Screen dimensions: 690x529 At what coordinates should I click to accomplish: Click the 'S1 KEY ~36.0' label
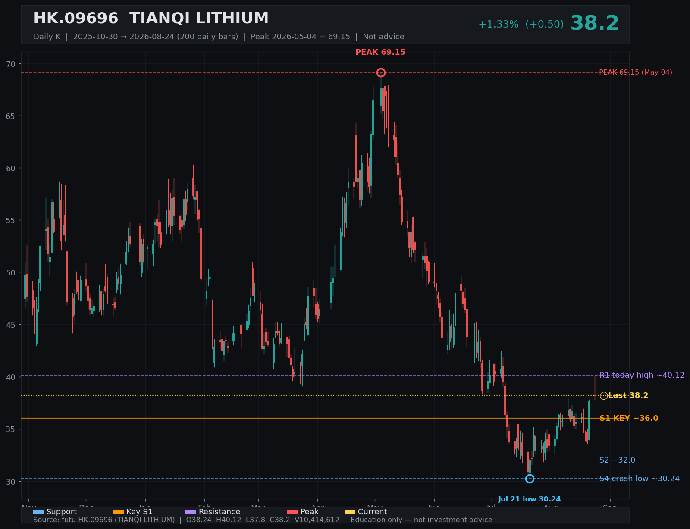coord(629,418)
